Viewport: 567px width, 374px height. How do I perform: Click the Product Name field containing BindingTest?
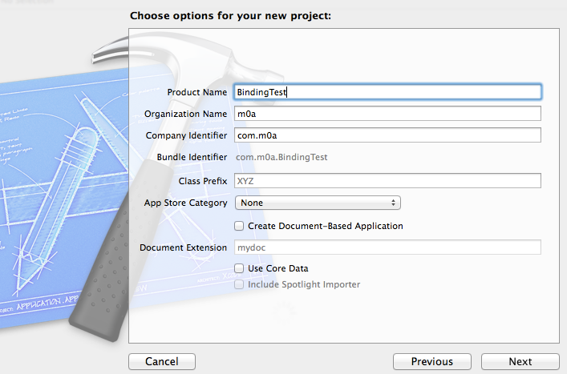387,92
